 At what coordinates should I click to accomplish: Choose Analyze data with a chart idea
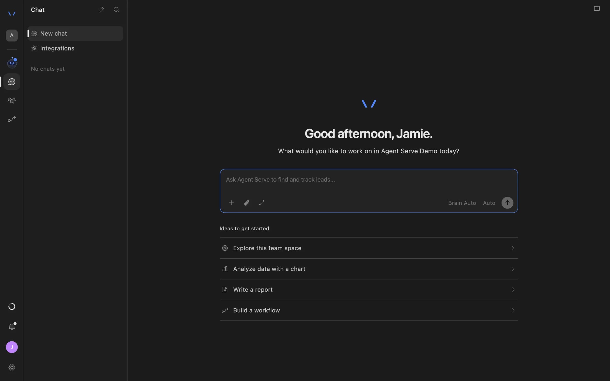(x=369, y=269)
